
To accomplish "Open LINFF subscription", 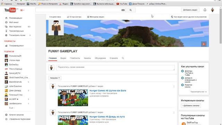I will pos(14,99).
